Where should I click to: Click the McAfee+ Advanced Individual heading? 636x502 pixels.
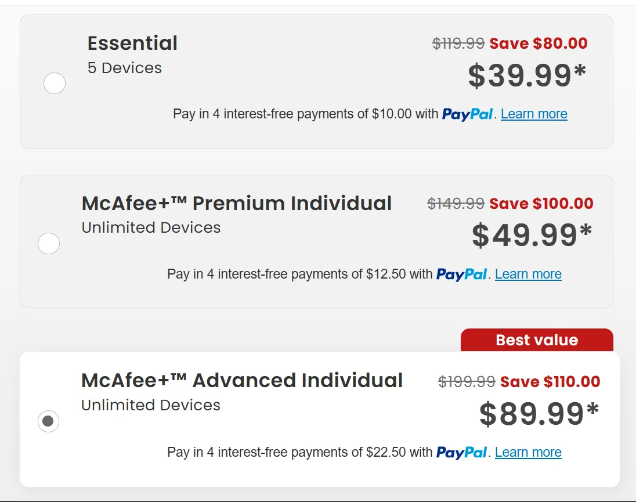point(242,380)
